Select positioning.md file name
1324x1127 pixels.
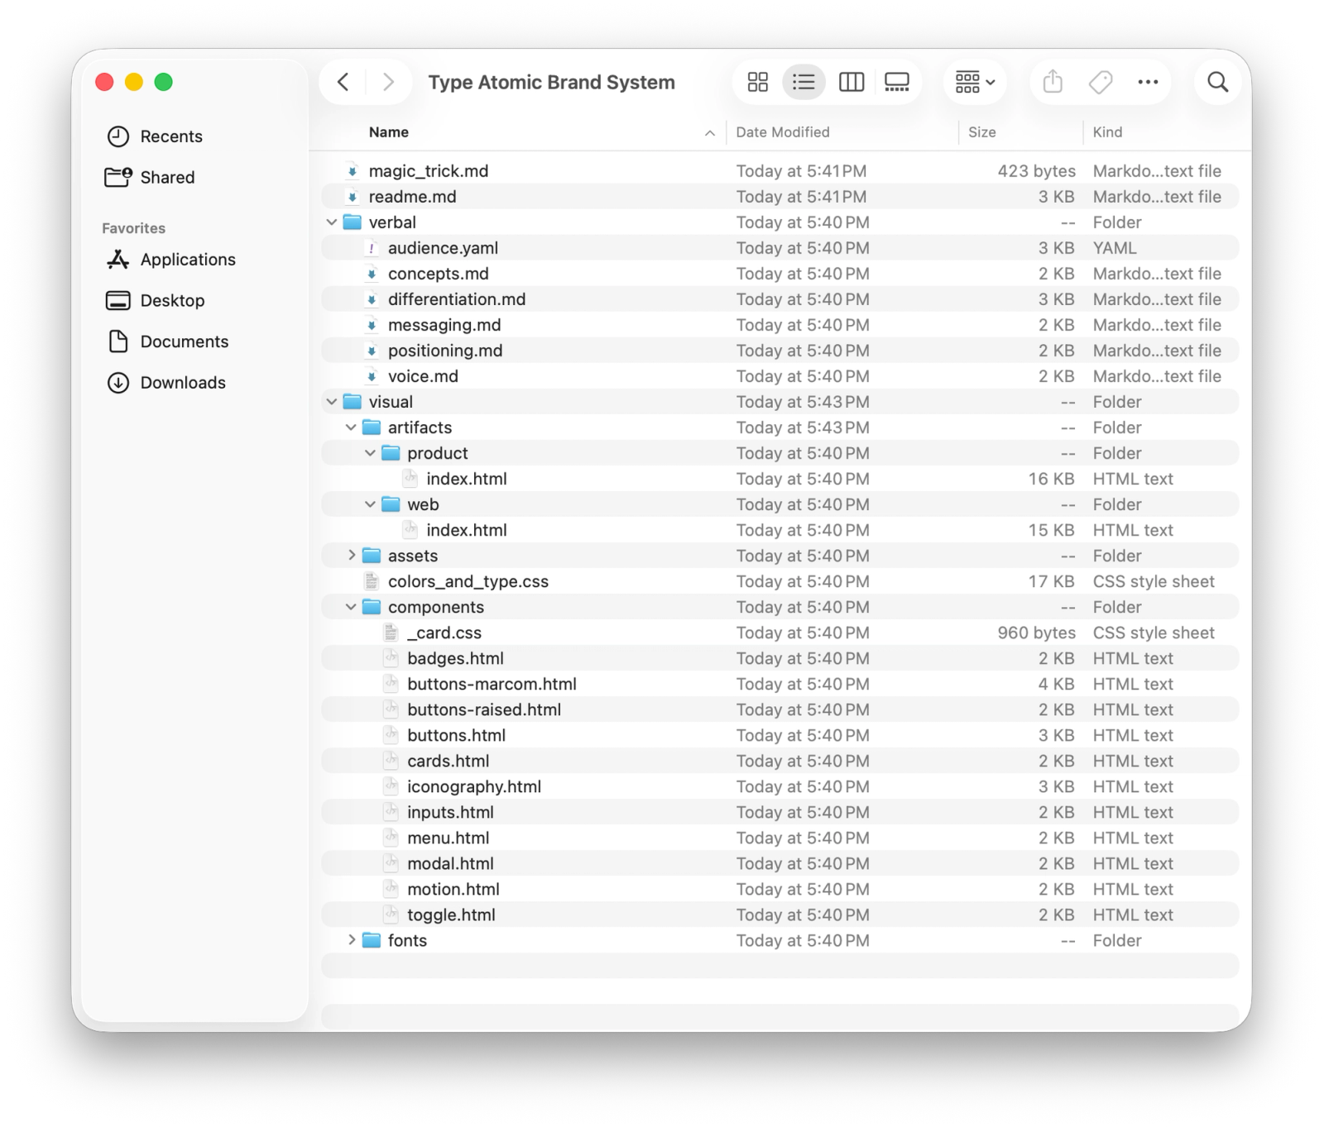tap(445, 351)
